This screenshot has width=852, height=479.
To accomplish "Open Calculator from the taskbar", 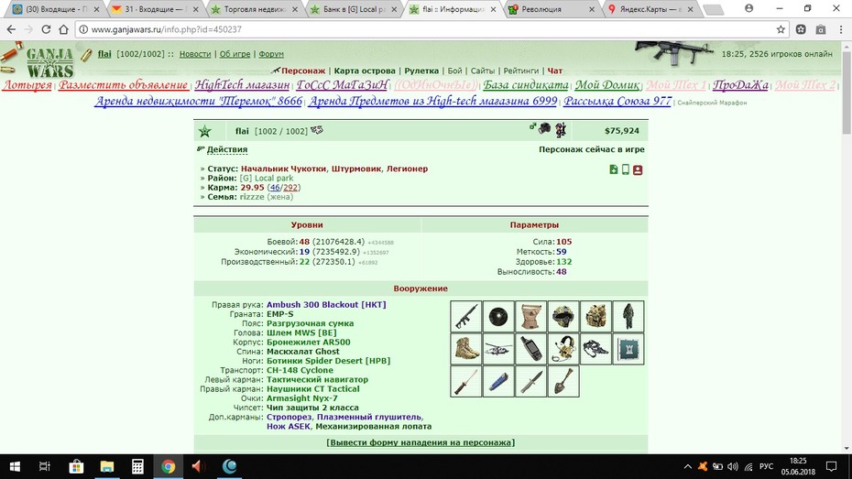I will 137,466.
